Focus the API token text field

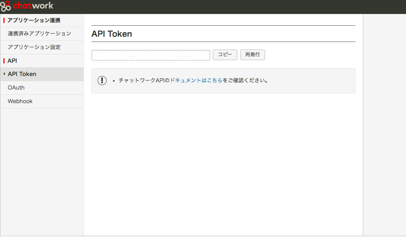click(x=150, y=55)
